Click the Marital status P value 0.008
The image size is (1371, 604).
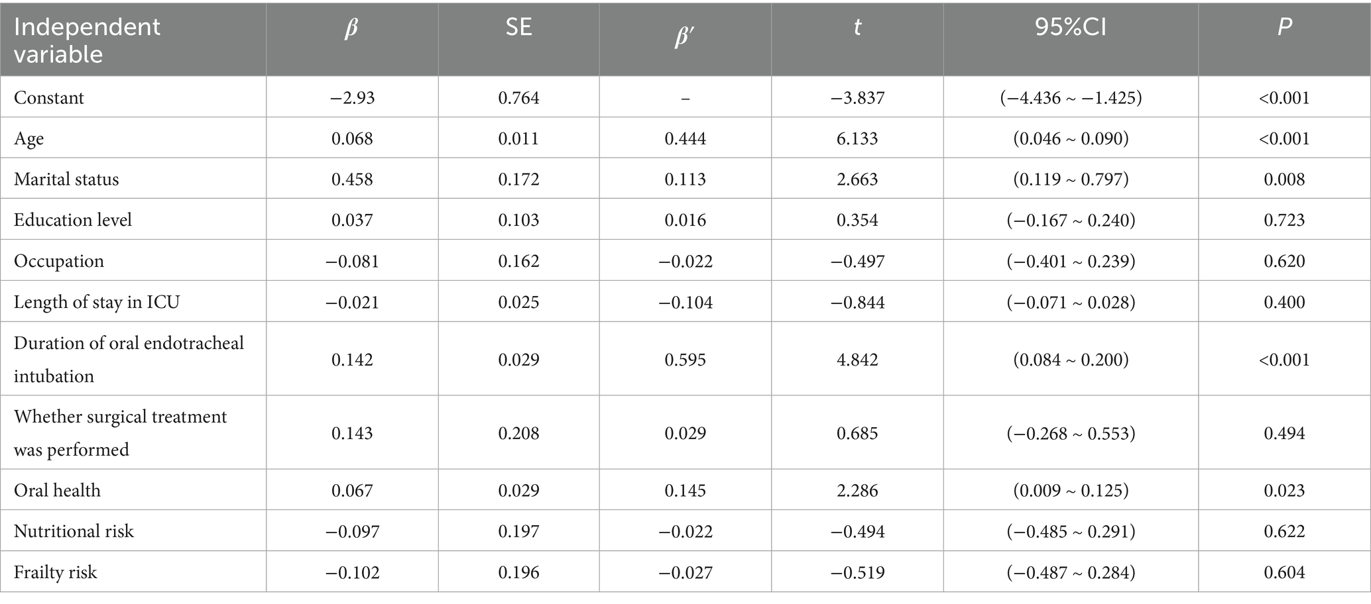tap(1284, 179)
